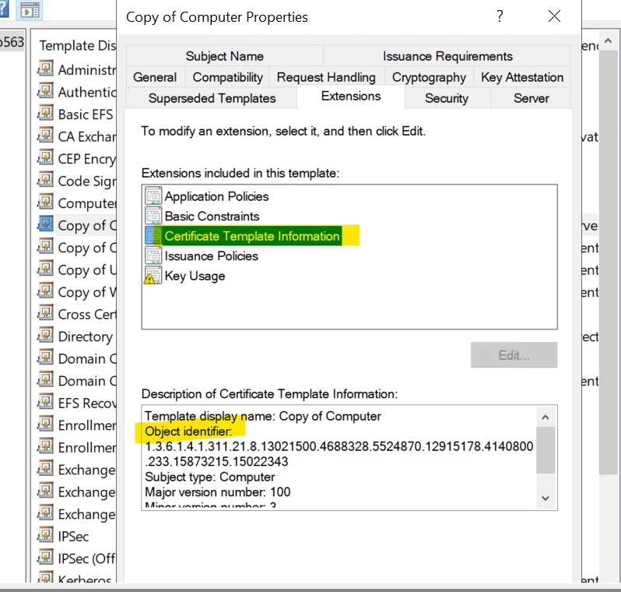Viewport: 621px width, 592px height.
Task: Select the Extensions tab
Action: [351, 97]
